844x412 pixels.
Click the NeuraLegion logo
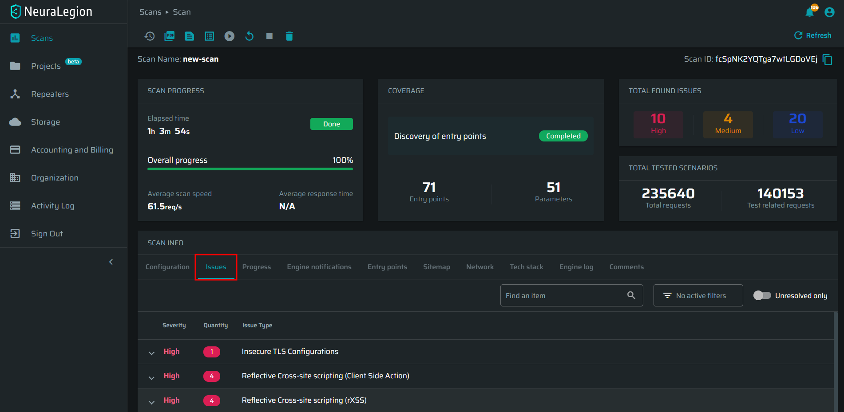click(51, 12)
